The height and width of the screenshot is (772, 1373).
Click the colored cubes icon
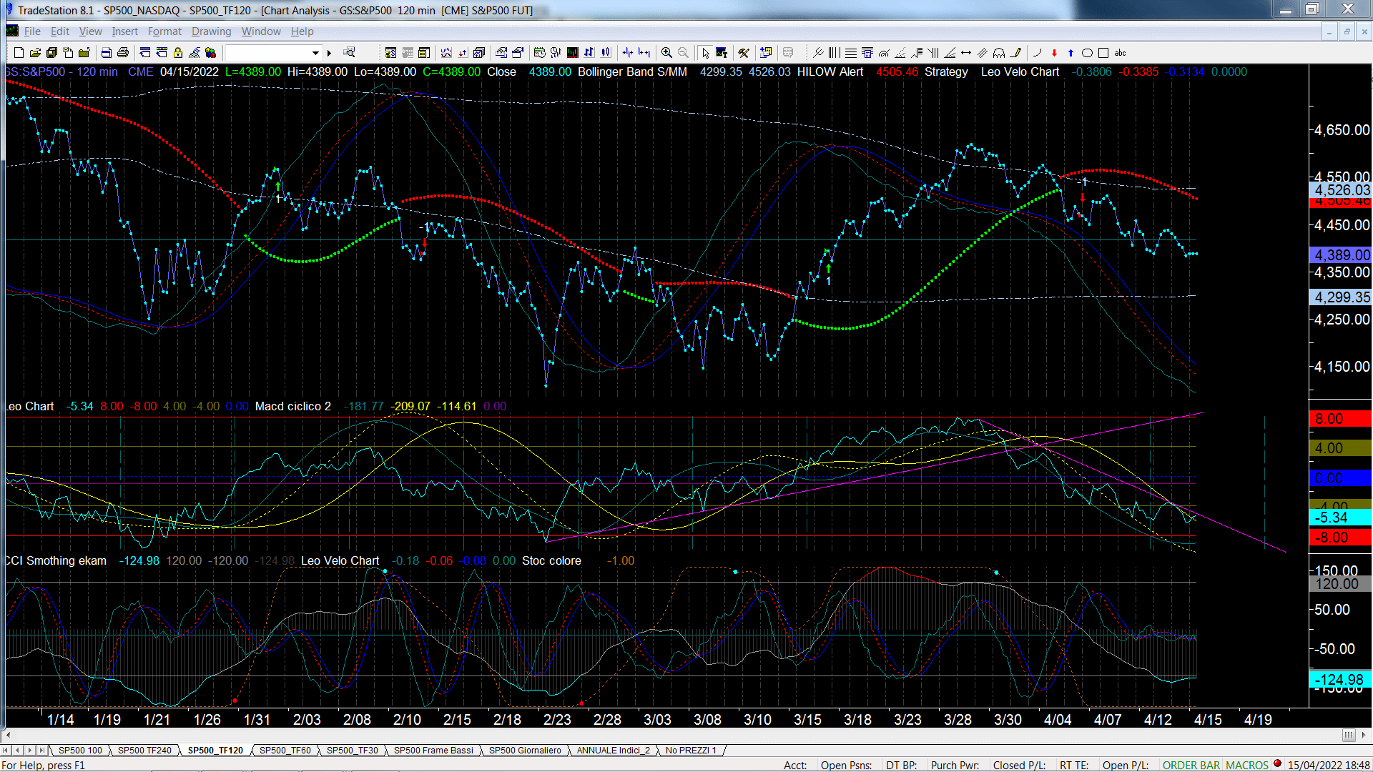coord(210,53)
